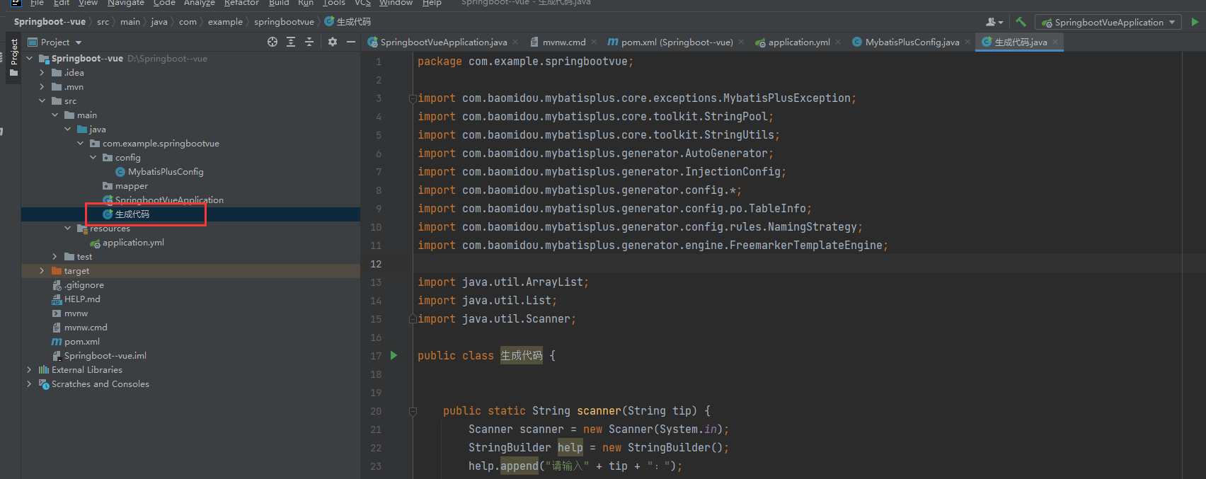Collapse the resources folder
Image resolution: width=1206 pixels, height=479 pixels.
click(67, 229)
